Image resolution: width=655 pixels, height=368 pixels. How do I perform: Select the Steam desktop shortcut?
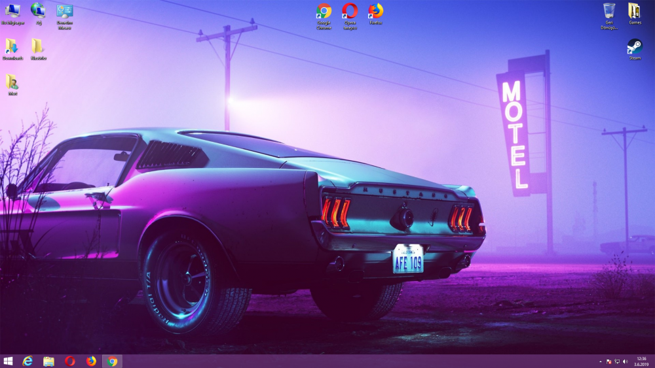pyautogui.click(x=634, y=46)
